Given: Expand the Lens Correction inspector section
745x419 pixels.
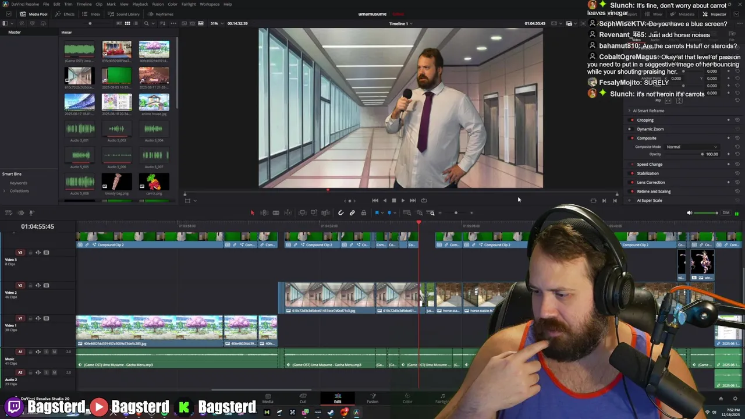Looking at the screenshot, I should pyautogui.click(x=651, y=182).
